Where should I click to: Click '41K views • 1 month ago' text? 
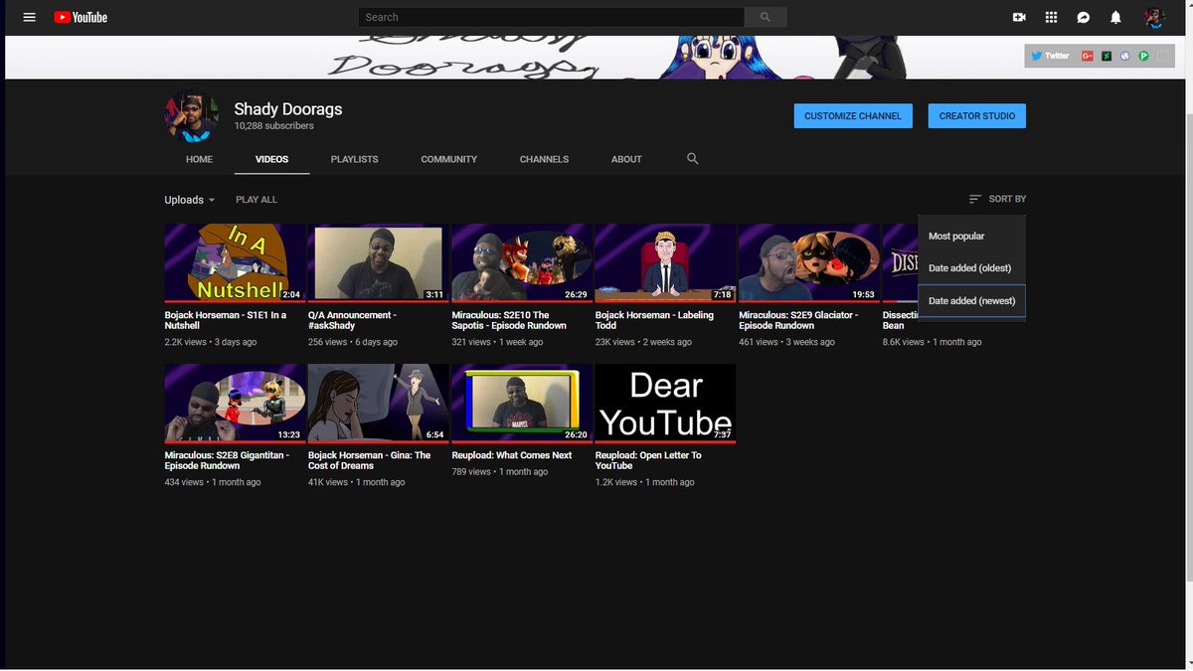pyautogui.click(x=357, y=482)
